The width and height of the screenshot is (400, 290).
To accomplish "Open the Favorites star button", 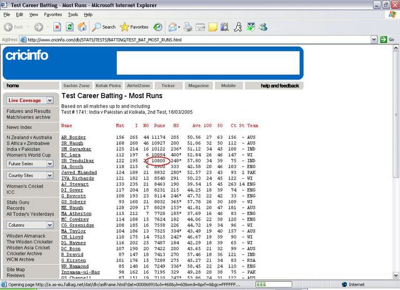I will click(x=134, y=27).
